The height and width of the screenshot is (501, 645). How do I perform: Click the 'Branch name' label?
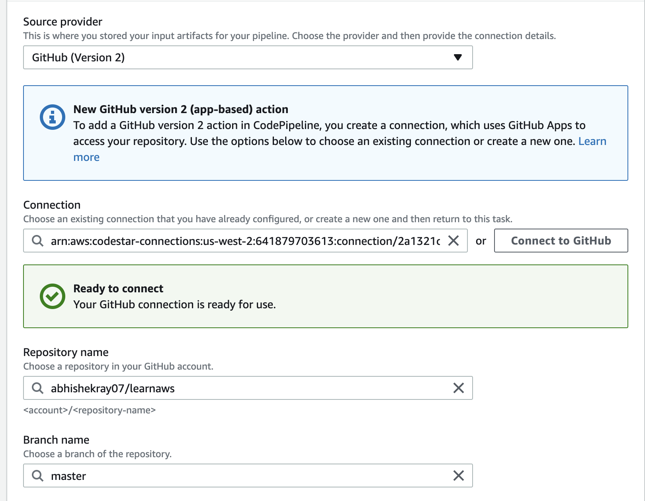57,440
